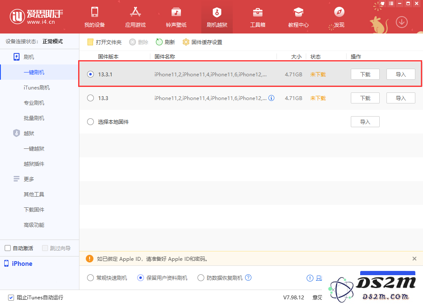Screen dimensions: 423x304
Task: Select the 刷机越狱 top tab
Action: (217, 17)
